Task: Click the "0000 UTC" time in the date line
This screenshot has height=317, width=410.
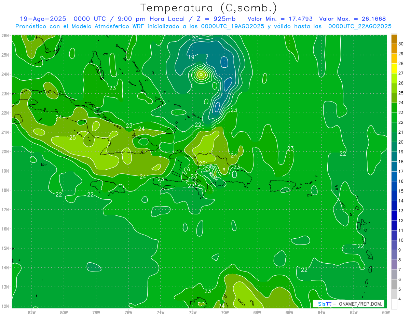Action: pyautogui.click(x=90, y=19)
